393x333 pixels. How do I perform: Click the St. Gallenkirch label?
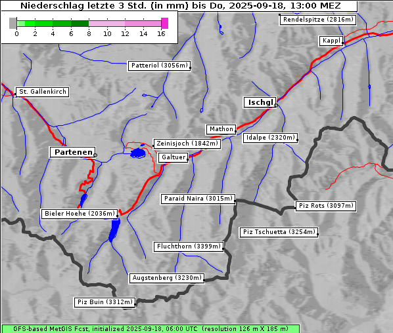[x=42, y=92]
